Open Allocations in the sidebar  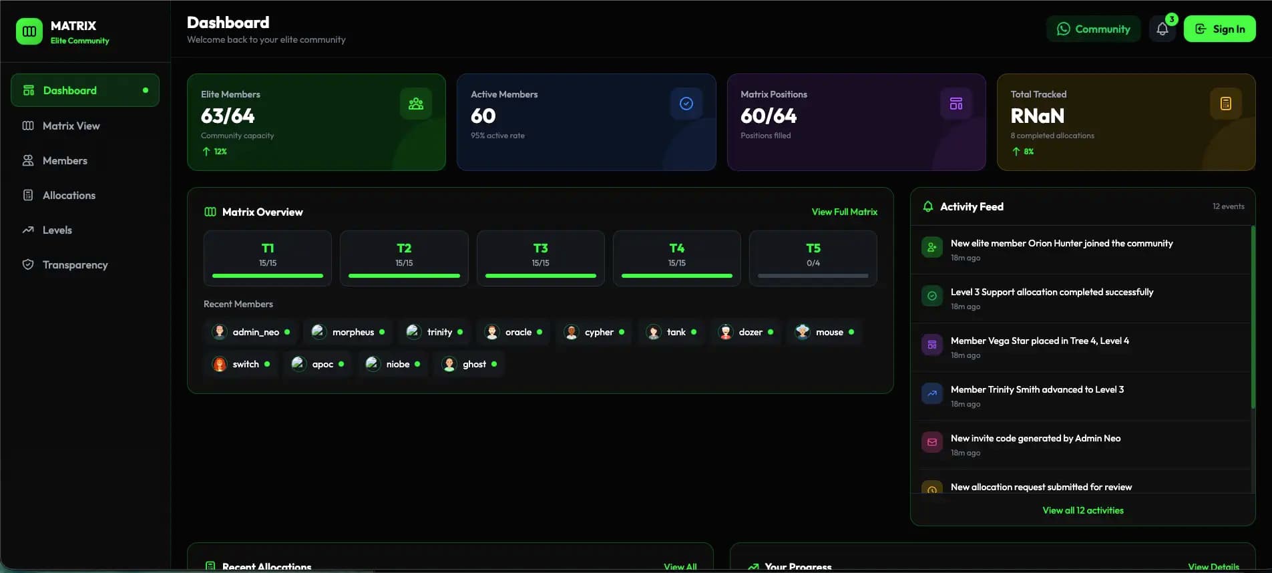(85, 195)
